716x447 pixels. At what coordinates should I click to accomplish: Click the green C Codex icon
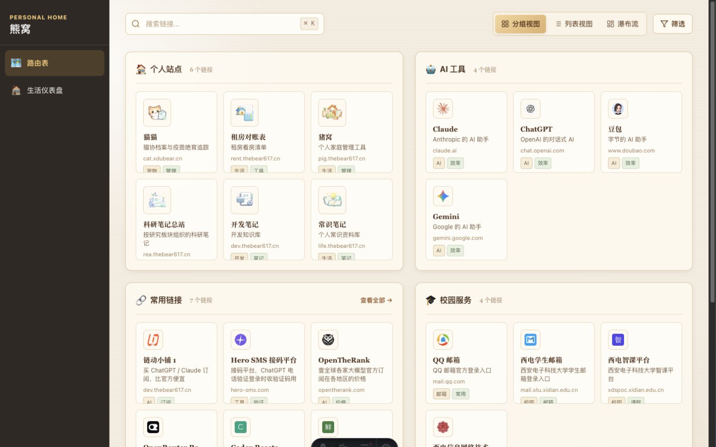[240, 427]
